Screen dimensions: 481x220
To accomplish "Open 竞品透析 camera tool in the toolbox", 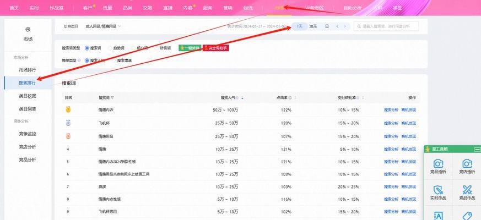I will pos(438,166).
